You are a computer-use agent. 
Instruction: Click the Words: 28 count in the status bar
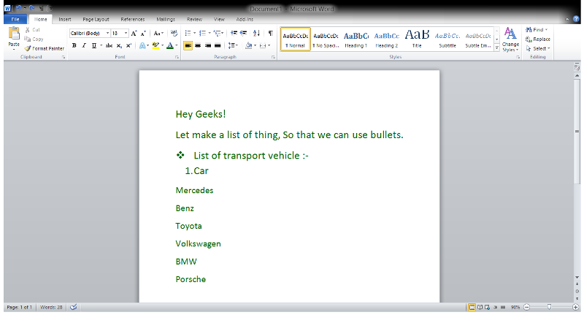[x=51, y=307]
